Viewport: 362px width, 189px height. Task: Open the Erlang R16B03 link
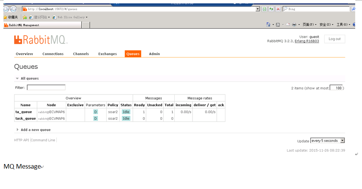click(307, 41)
